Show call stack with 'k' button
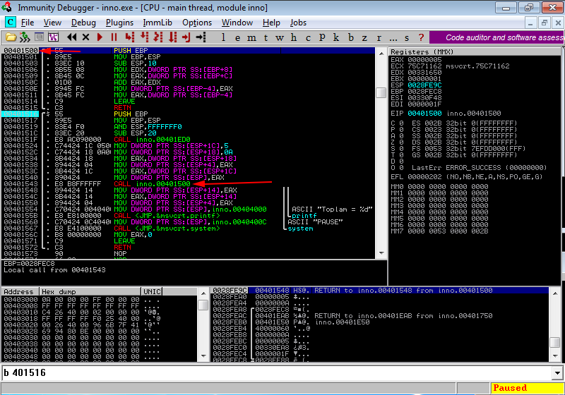Viewport: 565px width, 395px height. 336,37
